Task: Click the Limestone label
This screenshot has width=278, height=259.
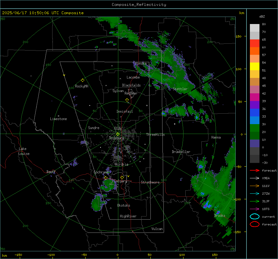Action: point(58,119)
